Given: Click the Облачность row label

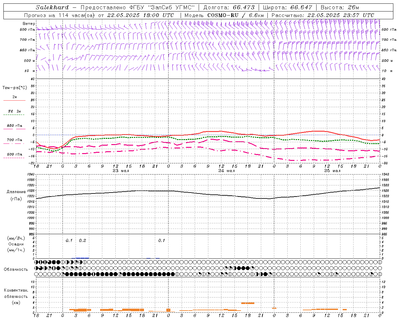Looking at the screenshot, I should click(16, 269).
